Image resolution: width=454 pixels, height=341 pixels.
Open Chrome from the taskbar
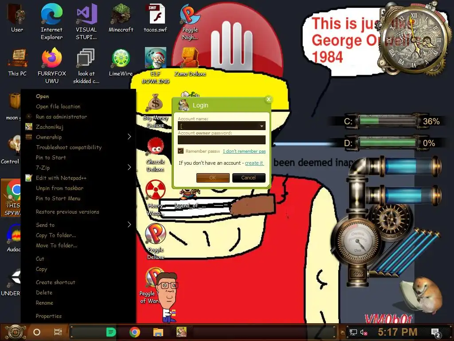(135, 332)
